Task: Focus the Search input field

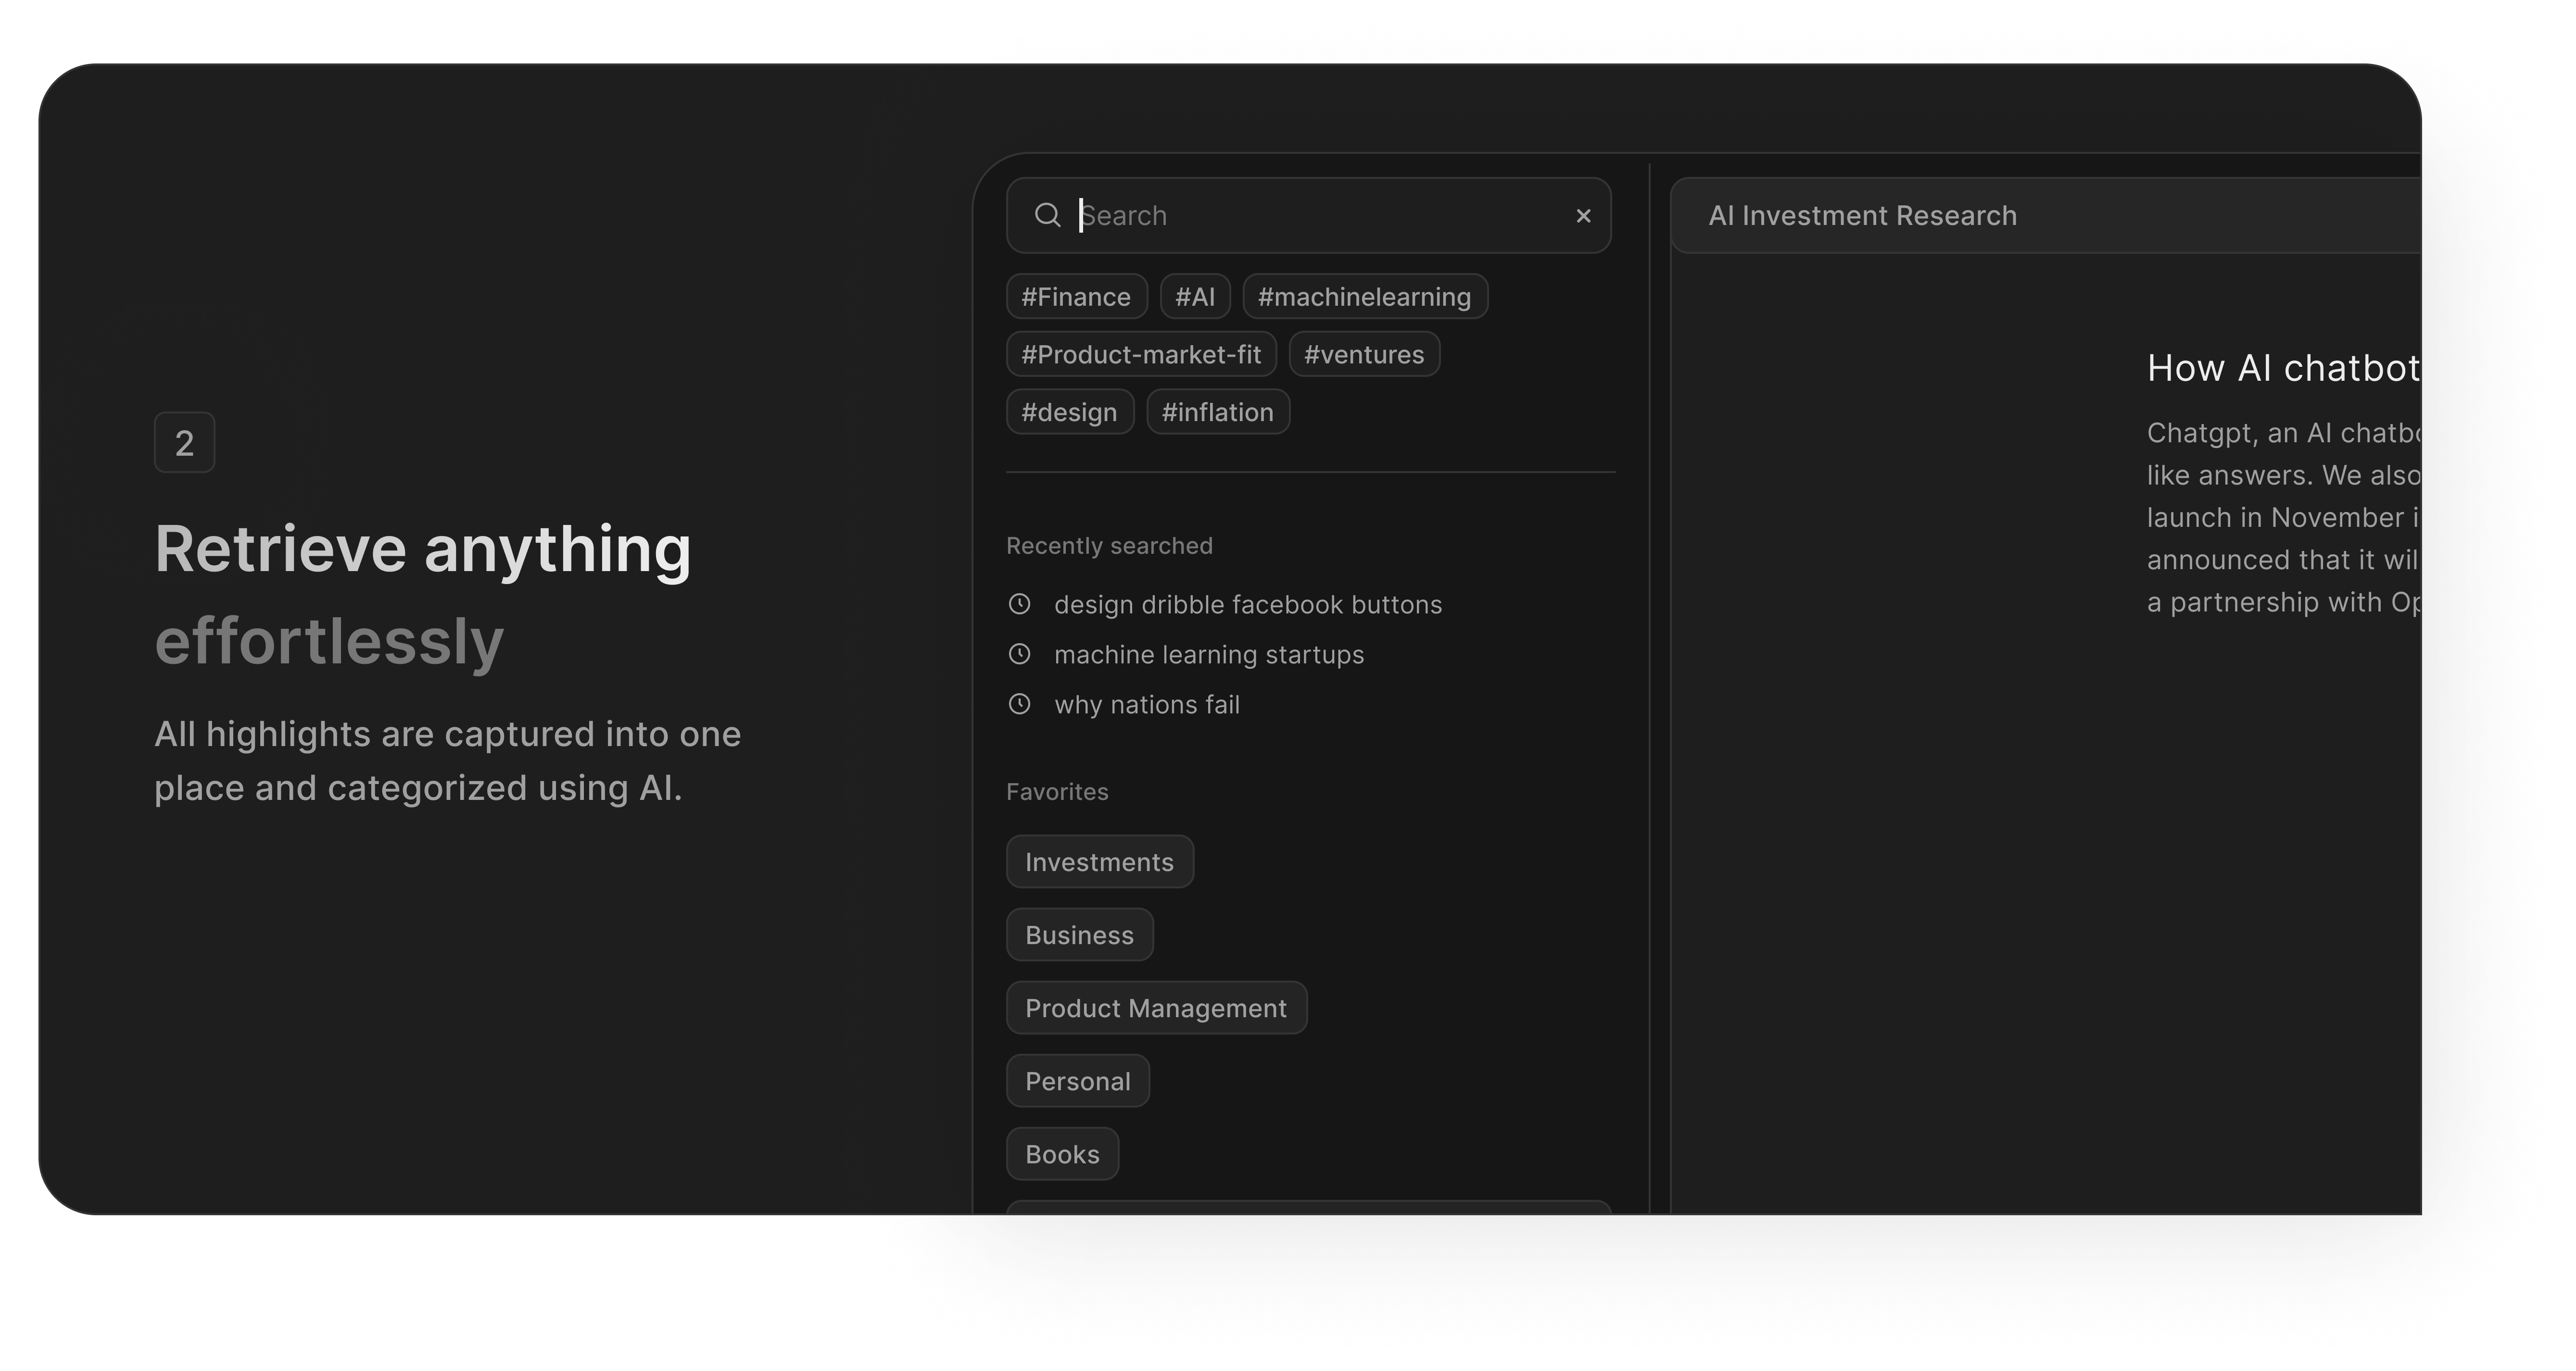Action: [x=1308, y=216]
